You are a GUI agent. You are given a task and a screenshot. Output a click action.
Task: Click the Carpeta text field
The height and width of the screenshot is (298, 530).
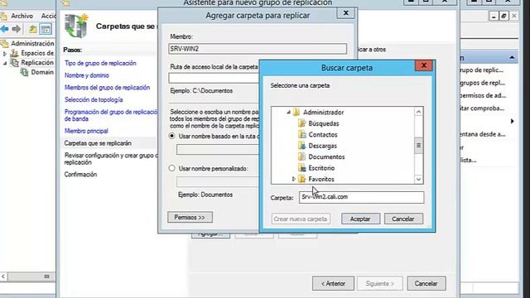click(361, 197)
